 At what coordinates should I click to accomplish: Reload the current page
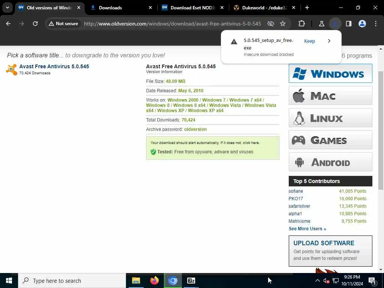coord(35,24)
